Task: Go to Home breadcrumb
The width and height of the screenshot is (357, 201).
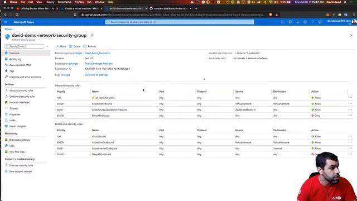Action: [x=8, y=29]
